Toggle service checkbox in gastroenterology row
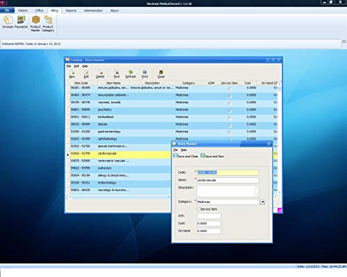This screenshot has height=277, width=347. (x=230, y=132)
